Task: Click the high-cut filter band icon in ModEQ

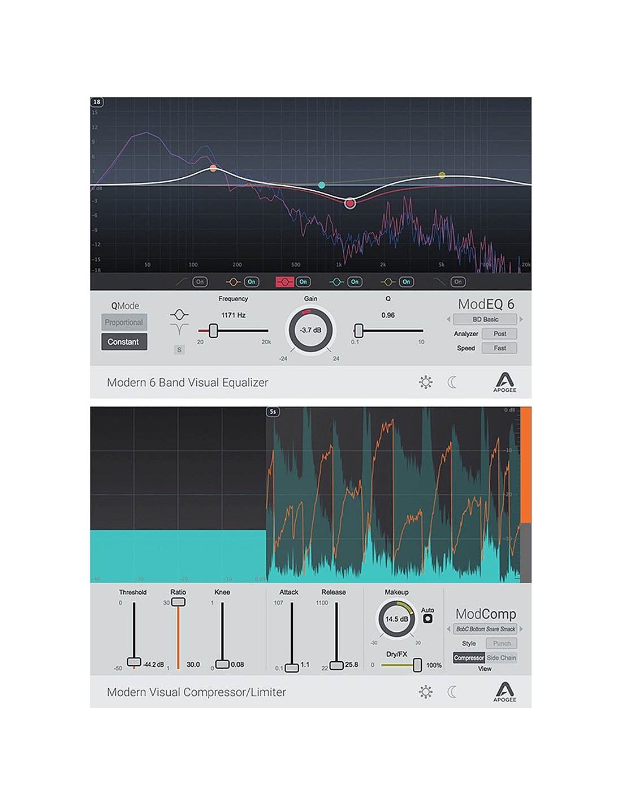Action: [439, 281]
